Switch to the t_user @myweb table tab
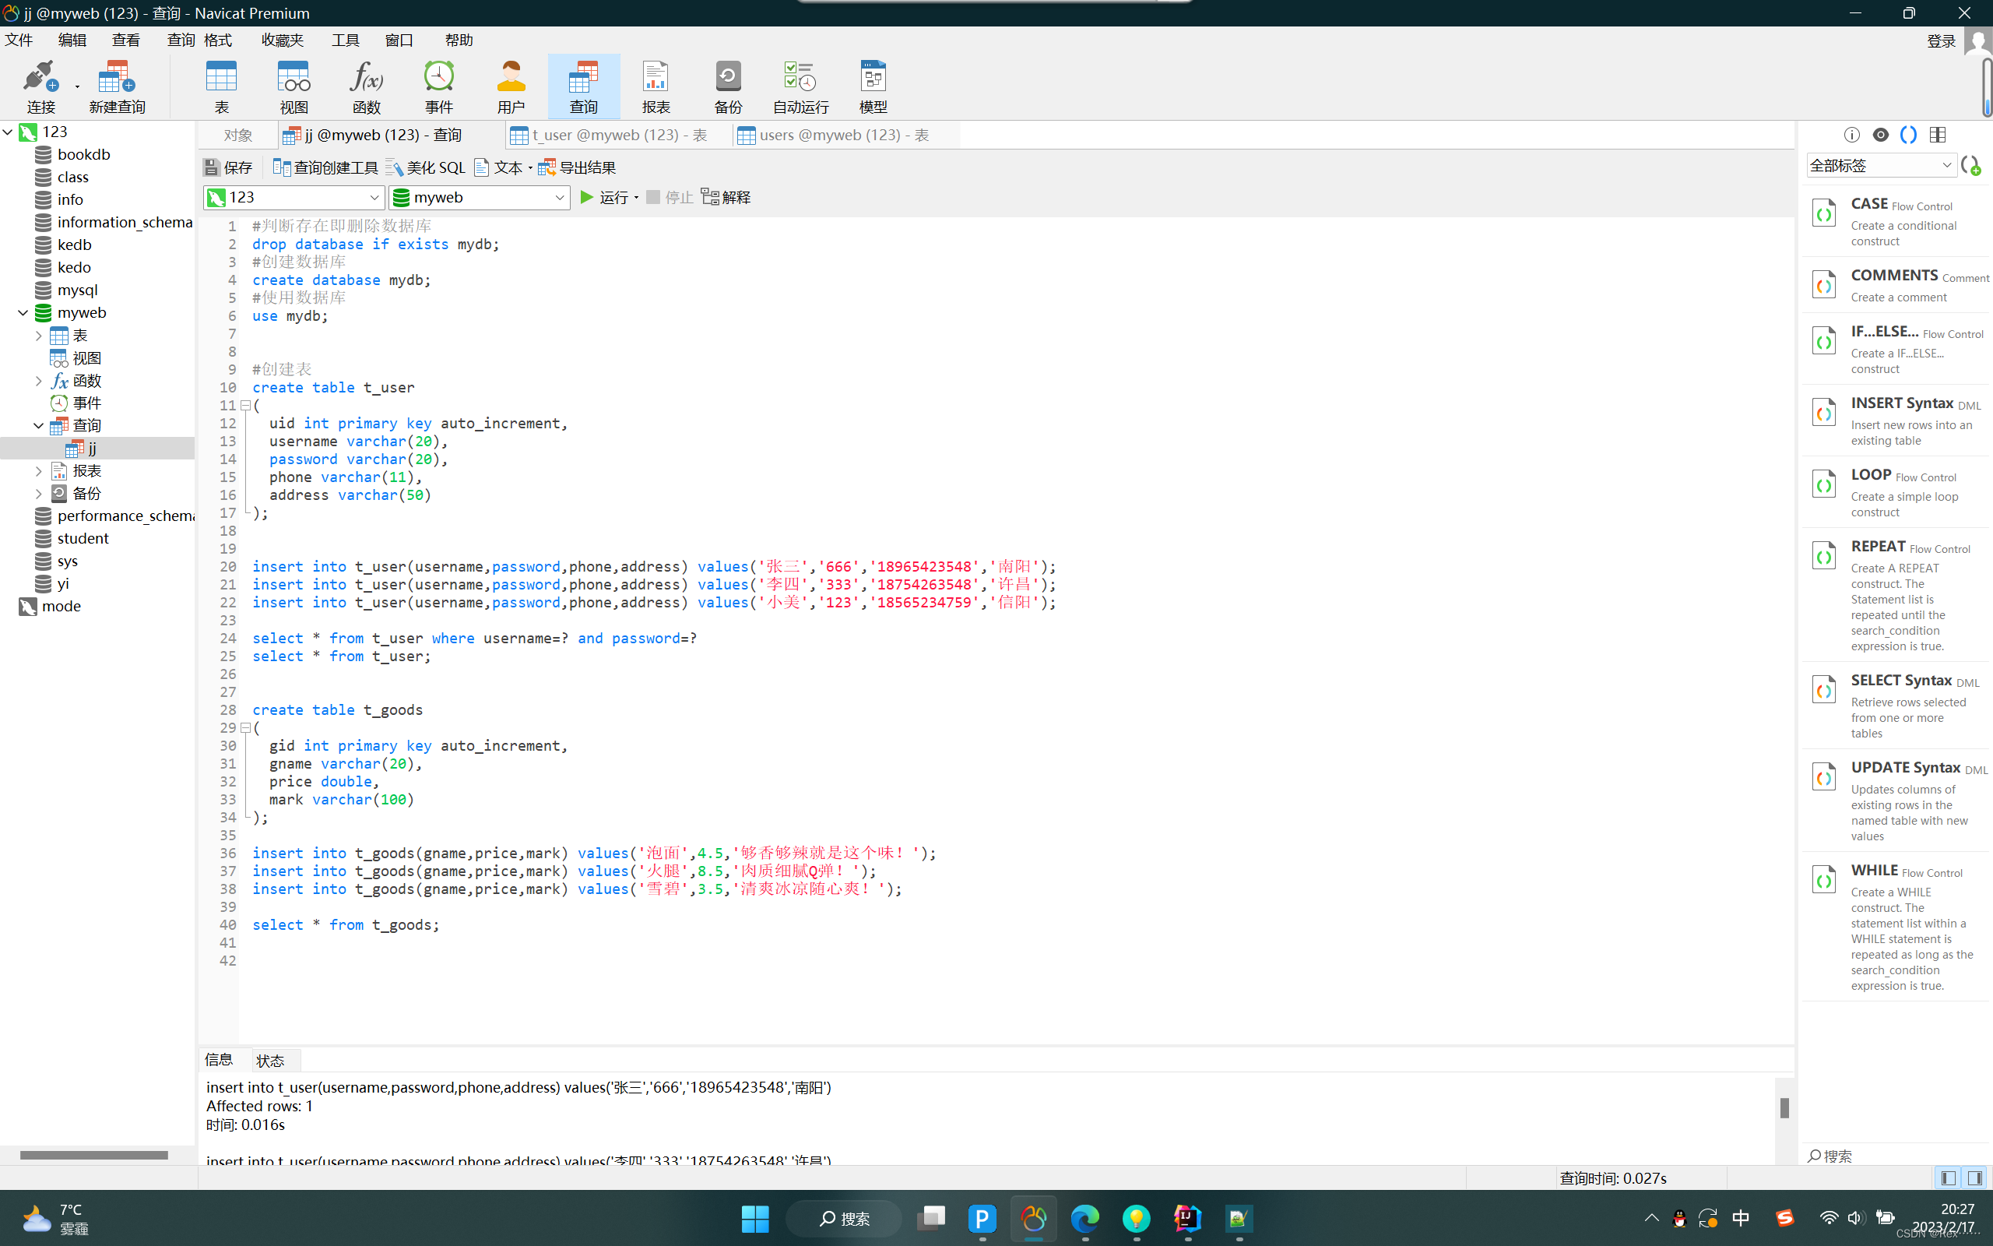 pos(617,134)
